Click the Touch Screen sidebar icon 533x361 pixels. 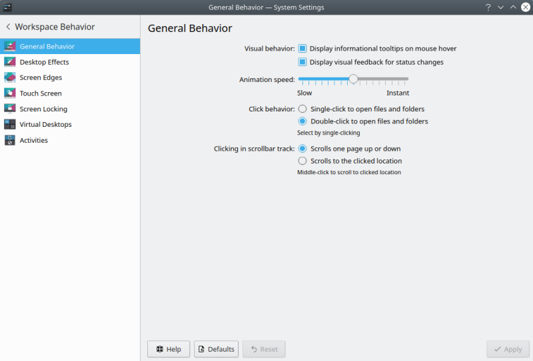point(9,93)
